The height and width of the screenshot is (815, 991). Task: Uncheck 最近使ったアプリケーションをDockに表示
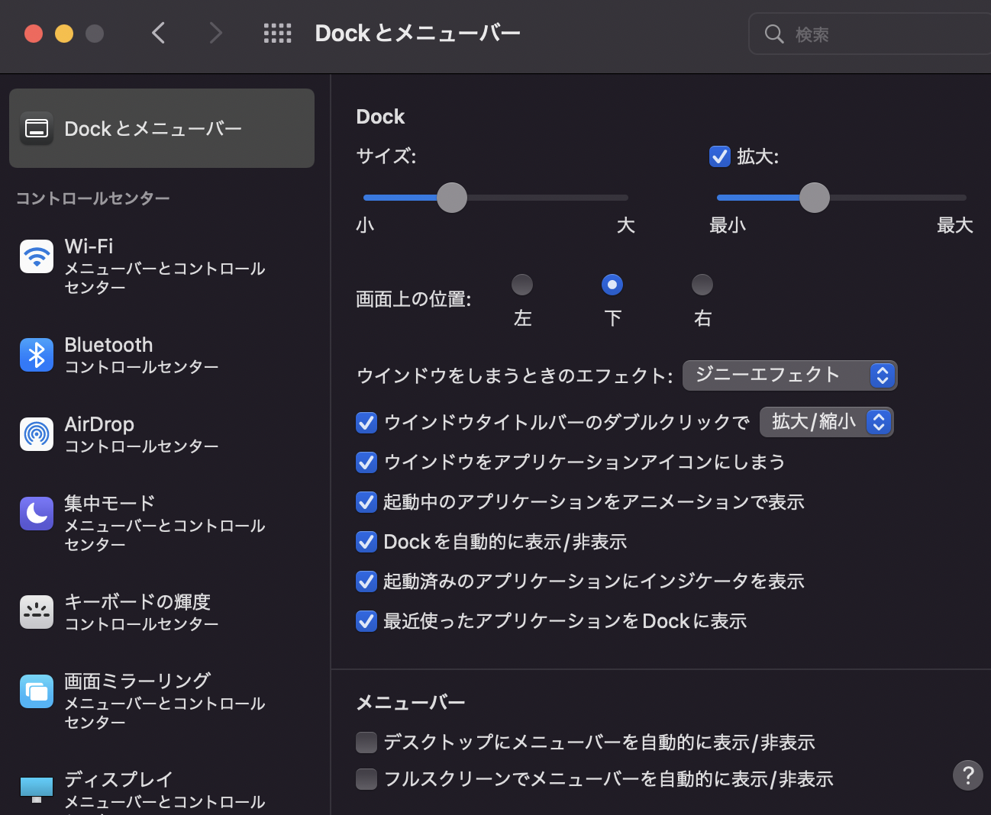[x=366, y=621]
